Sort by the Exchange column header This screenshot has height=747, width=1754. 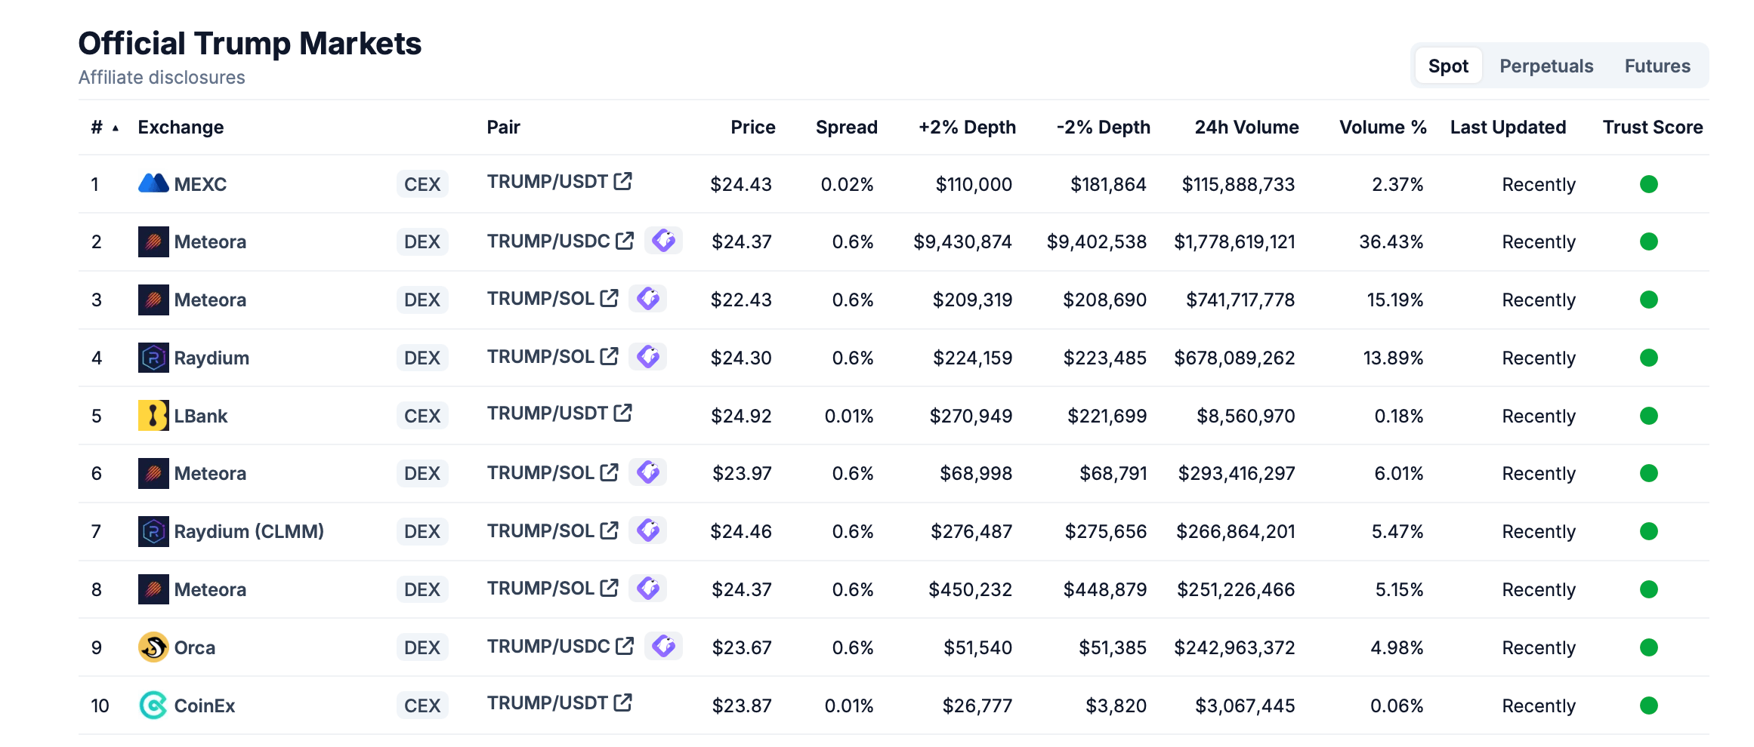(x=181, y=127)
